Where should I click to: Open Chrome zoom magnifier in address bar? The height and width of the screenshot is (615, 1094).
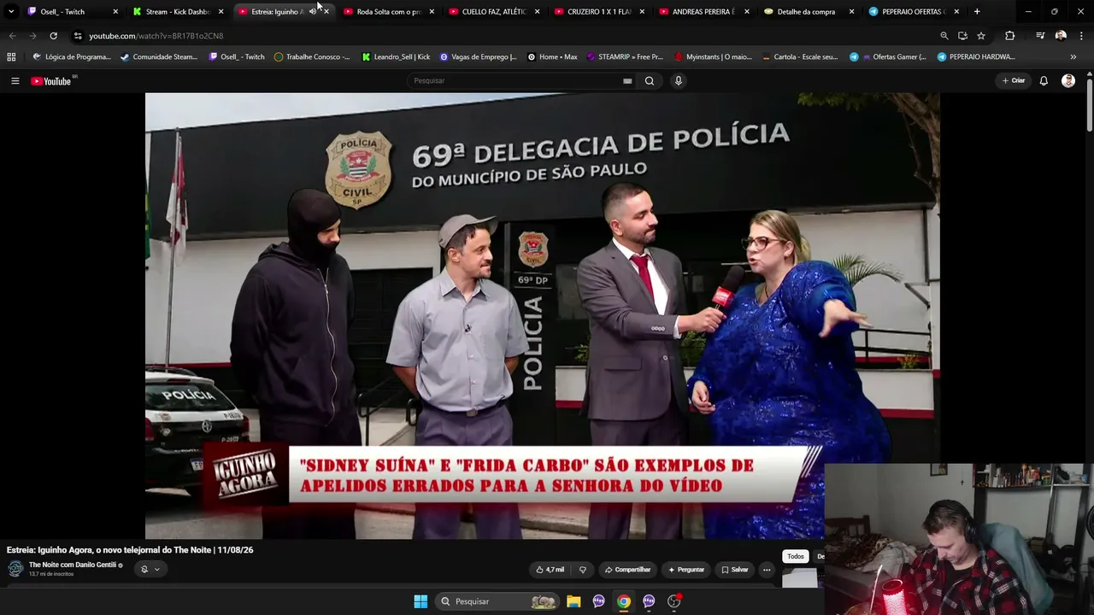point(944,36)
